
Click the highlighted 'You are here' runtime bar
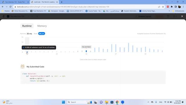(x=86, y=51)
